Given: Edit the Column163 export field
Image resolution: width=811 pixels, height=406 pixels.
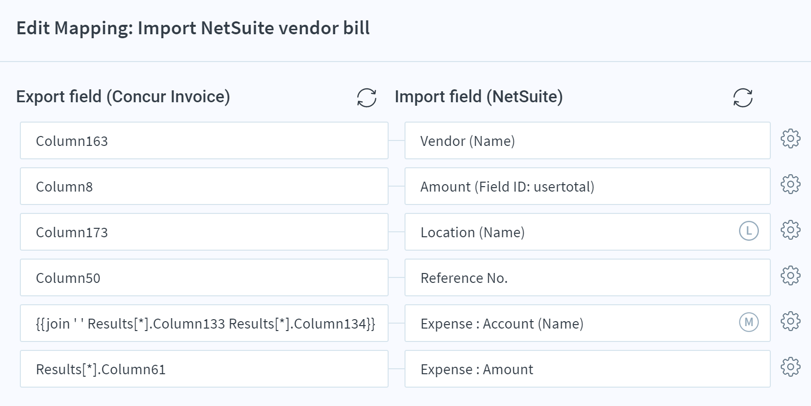Looking at the screenshot, I should pos(204,140).
